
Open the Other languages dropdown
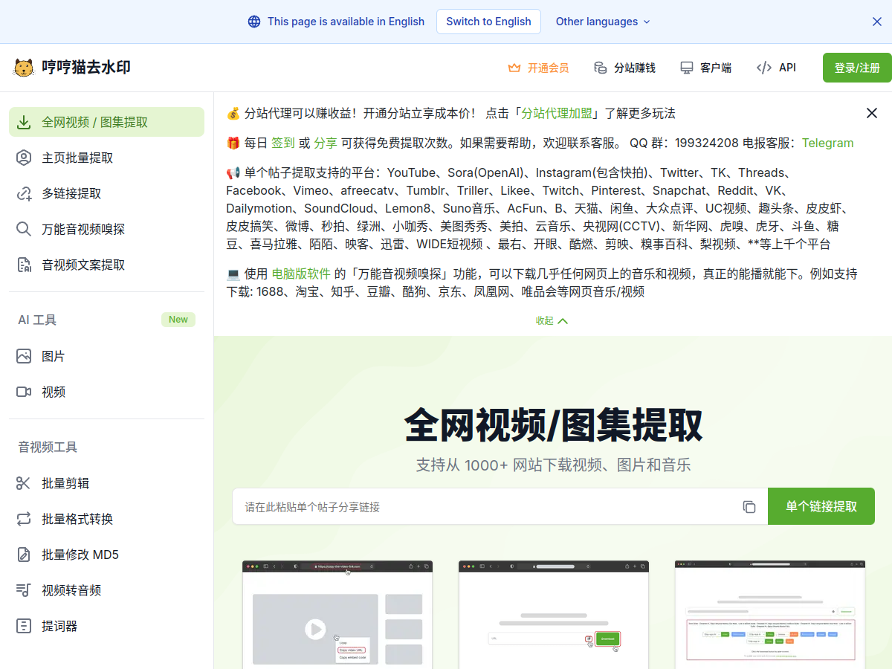click(x=603, y=22)
